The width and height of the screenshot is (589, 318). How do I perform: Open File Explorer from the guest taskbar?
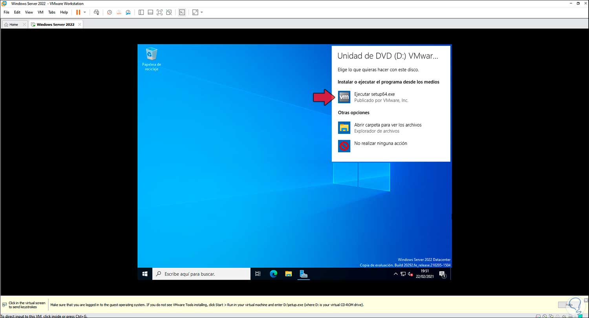pyautogui.click(x=289, y=274)
